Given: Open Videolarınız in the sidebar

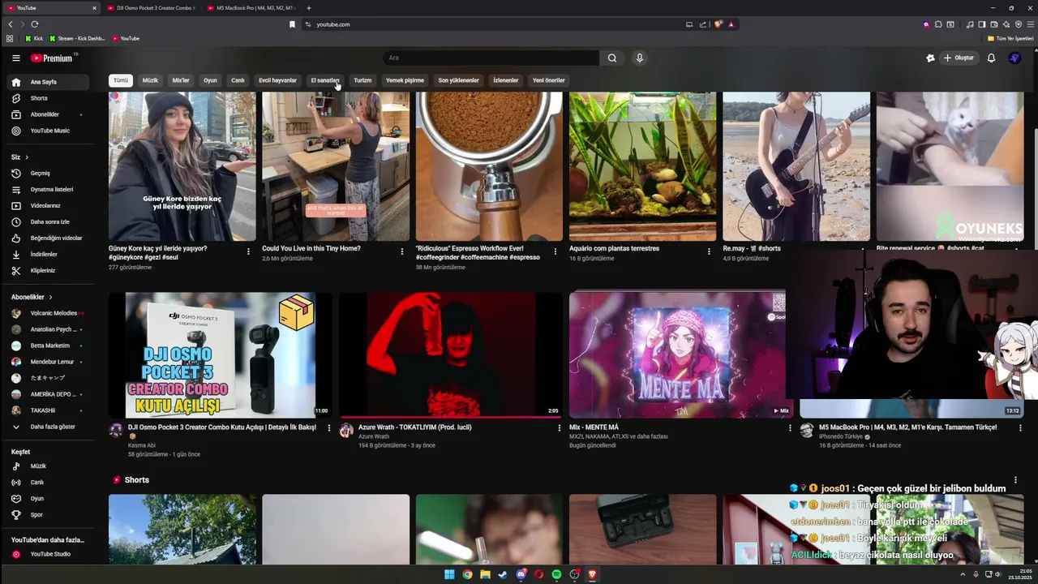Looking at the screenshot, I should coord(48,205).
